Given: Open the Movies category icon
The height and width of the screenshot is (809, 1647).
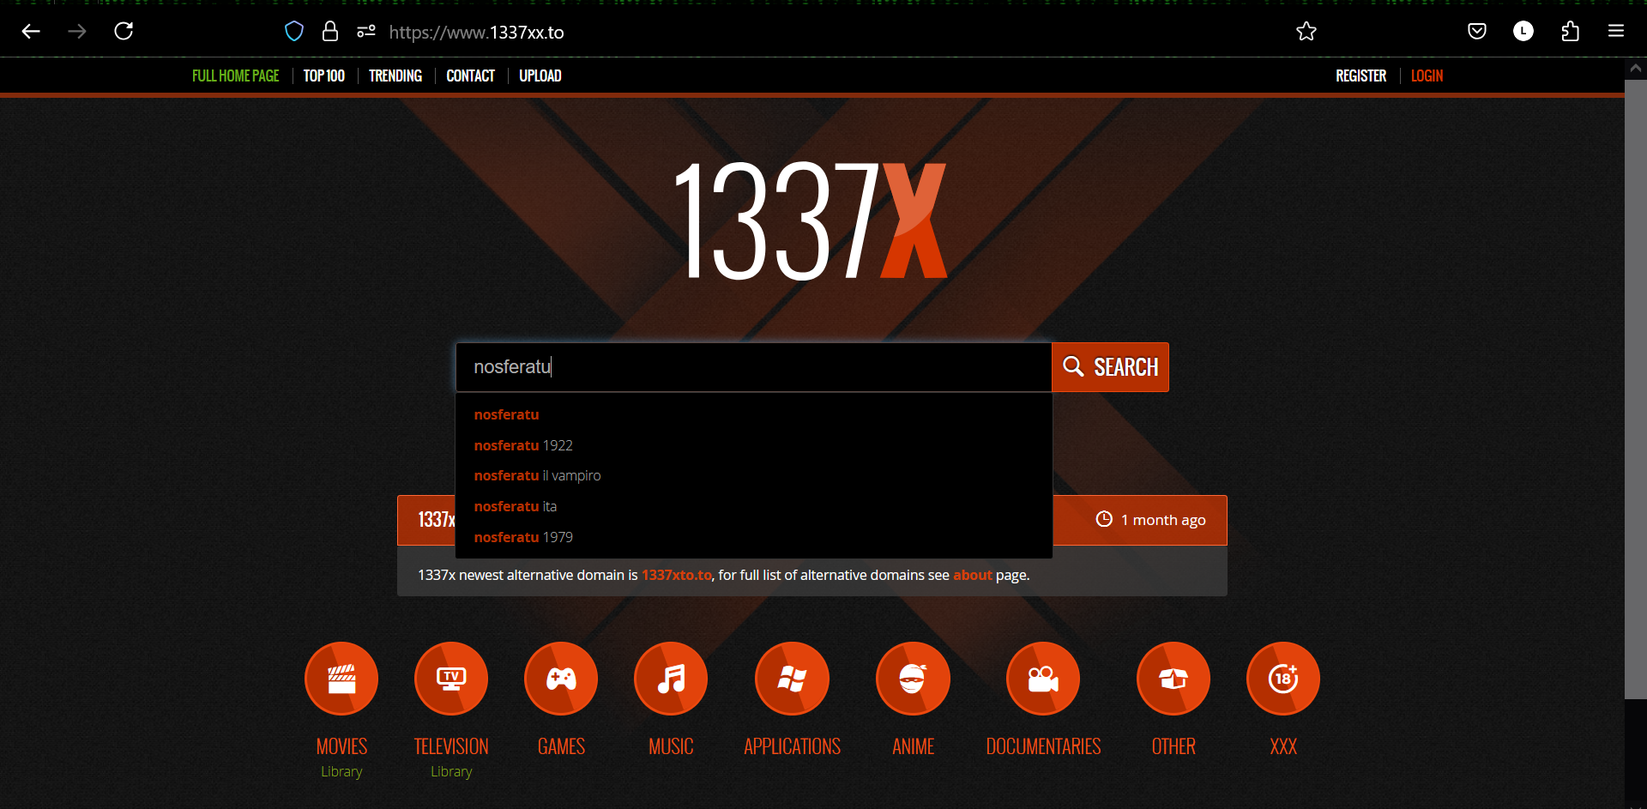Looking at the screenshot, I should coord(341,679).
